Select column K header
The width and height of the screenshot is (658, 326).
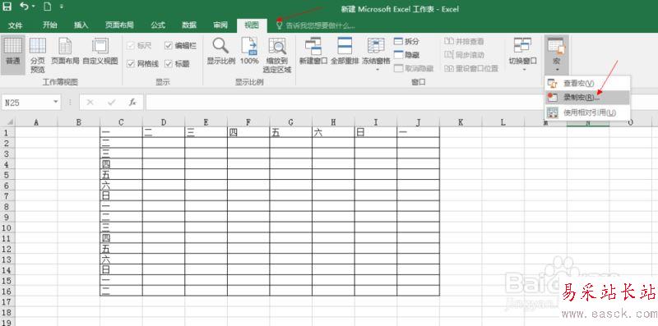(461, 122)
